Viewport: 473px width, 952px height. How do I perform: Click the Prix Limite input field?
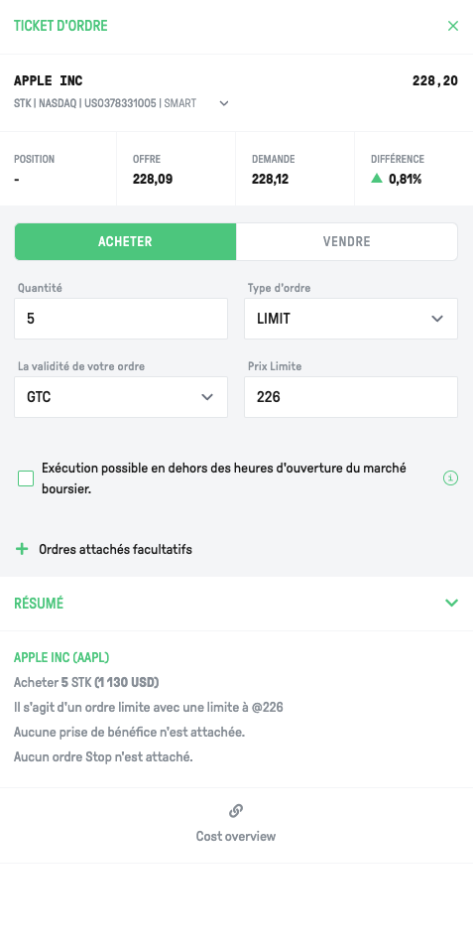pos(351,397)
